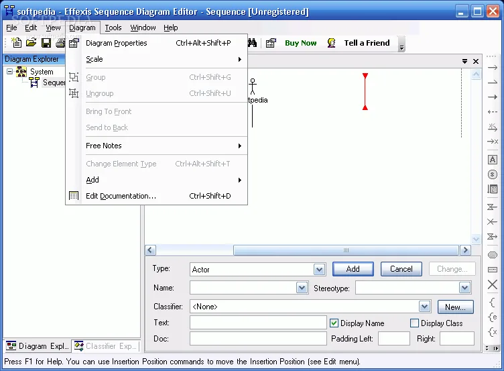Click the Open folder toolbar icon
504x371 pixels.
click(x=31, y=43)
